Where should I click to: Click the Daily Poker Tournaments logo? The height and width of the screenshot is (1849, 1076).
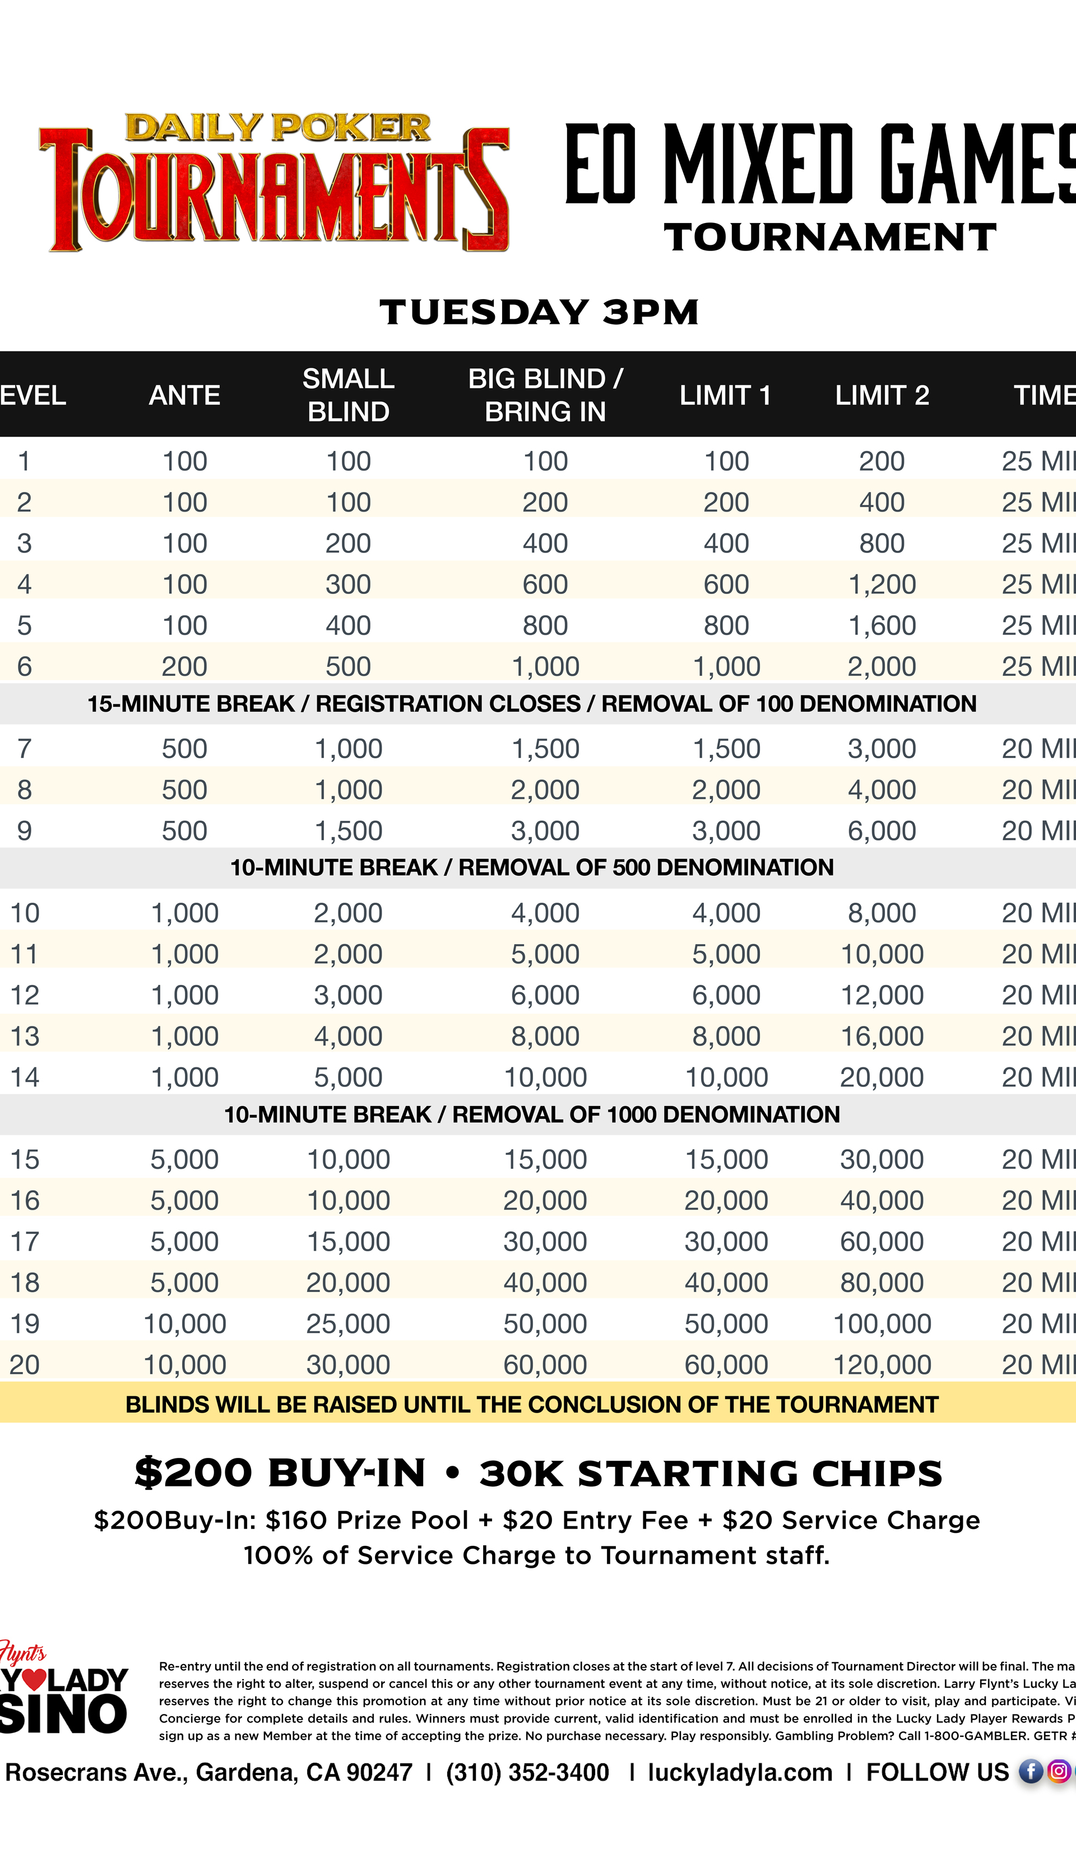(x=274, y=182)
